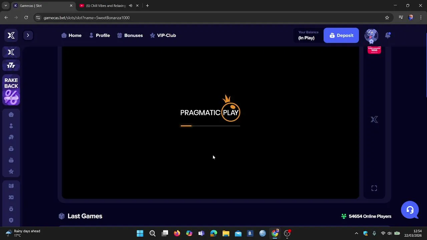The image size is (427, 240).
Task: Click the Last Games dice icon
Action: pyautogui.click(x=62, y=216)
